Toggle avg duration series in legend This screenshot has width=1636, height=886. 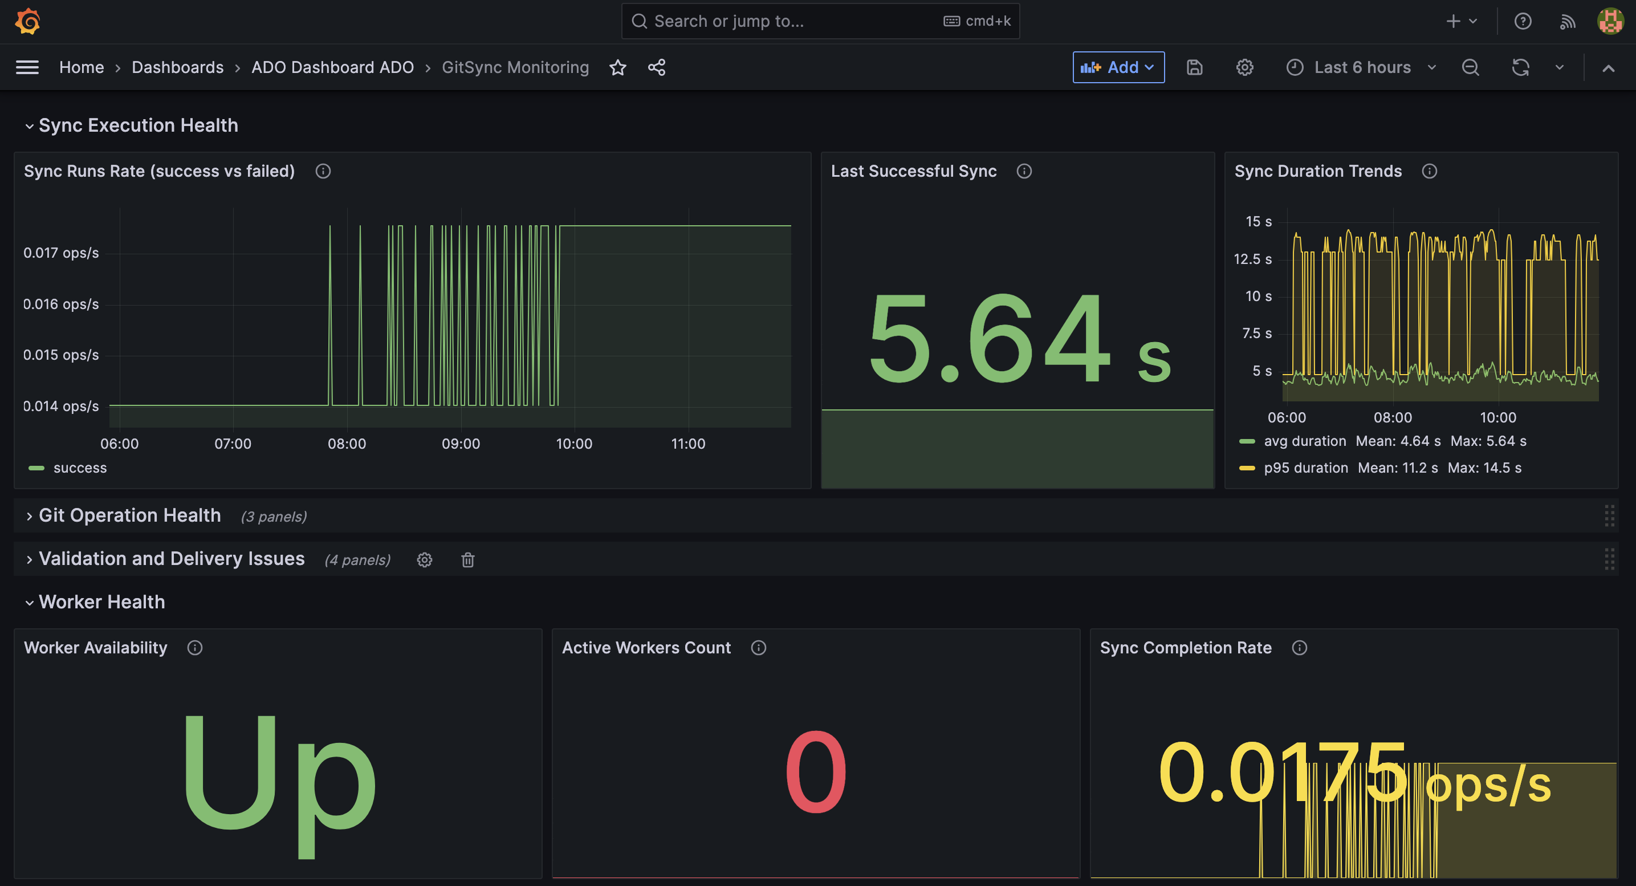[x=1305, y=441]
